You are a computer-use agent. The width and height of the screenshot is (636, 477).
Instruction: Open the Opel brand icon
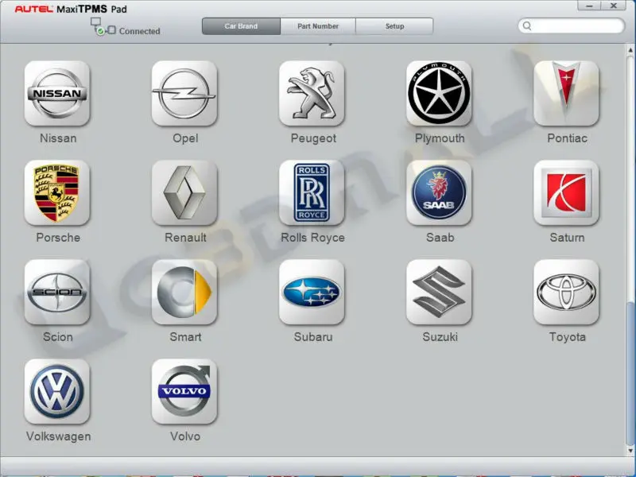(184, 94)
